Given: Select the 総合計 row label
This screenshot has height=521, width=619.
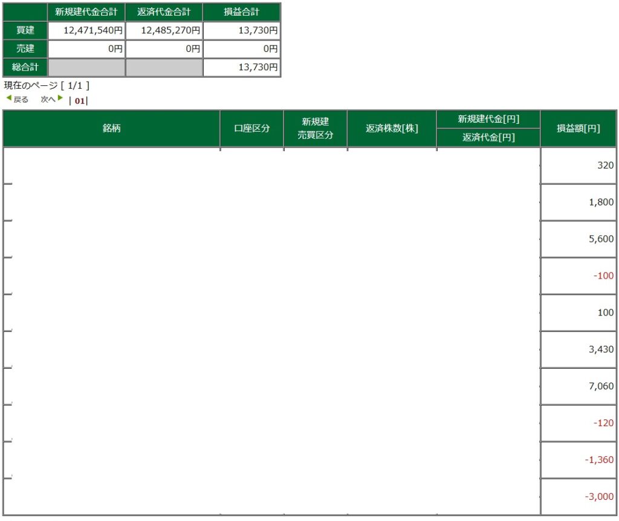Looking at the screenshot, I should pyautogui.click(x=25, y=68).
